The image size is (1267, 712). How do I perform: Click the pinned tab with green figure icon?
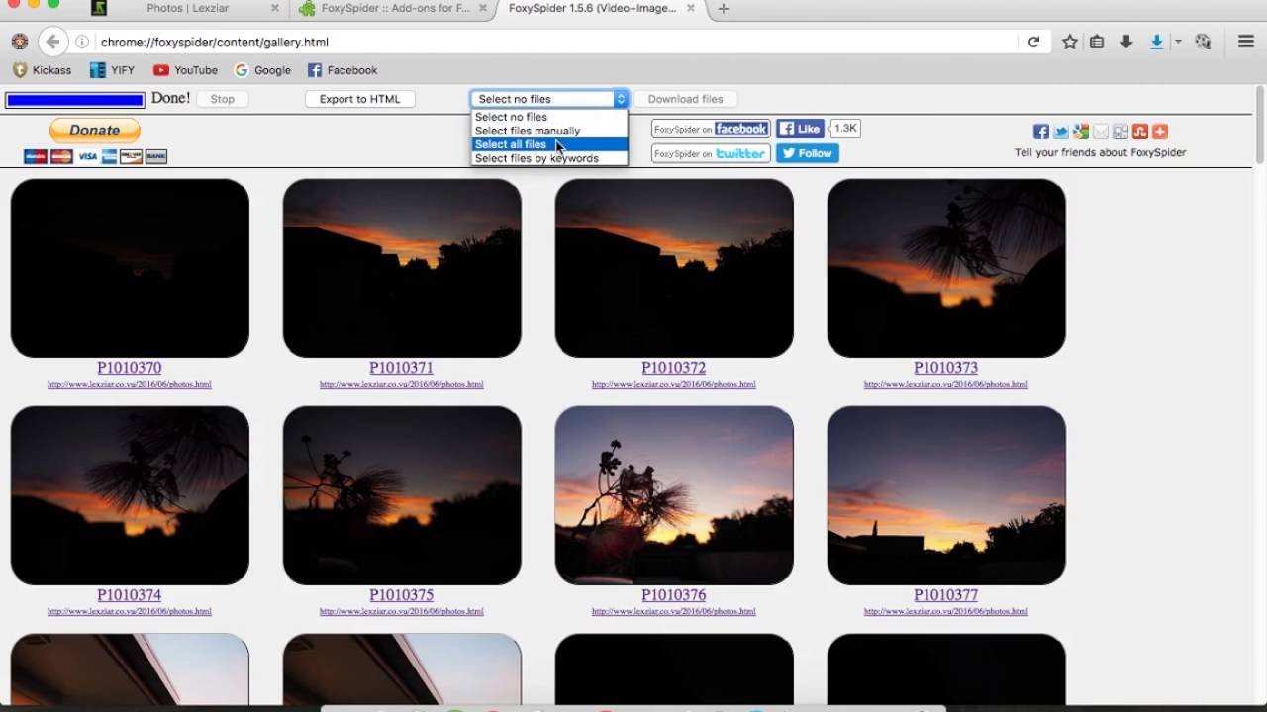click(99, 9)
